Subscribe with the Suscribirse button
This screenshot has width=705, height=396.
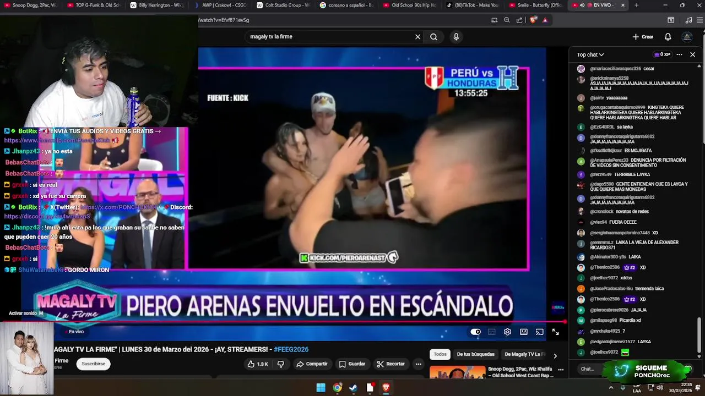(x=93, y=364)
